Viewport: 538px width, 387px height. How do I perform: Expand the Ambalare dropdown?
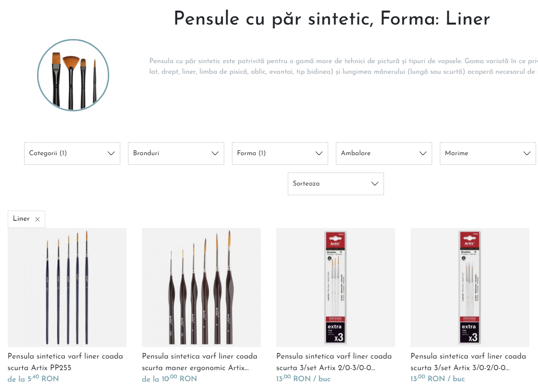point(384,153)
